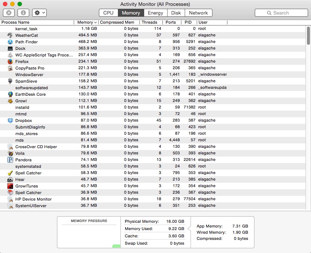Click the Voila icon

tap(10, 153)
